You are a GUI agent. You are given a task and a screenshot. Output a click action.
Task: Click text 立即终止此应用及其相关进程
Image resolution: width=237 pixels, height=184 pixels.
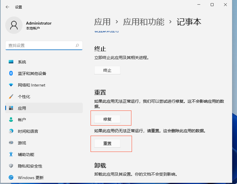click(x=122, y=58)
